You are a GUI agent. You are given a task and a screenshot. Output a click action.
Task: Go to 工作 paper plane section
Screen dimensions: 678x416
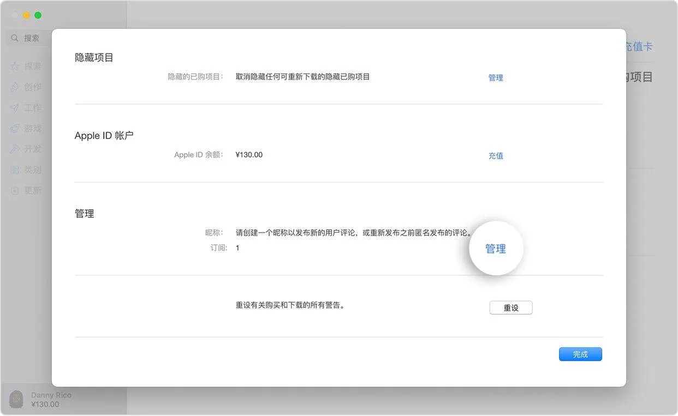coord(15,108)
